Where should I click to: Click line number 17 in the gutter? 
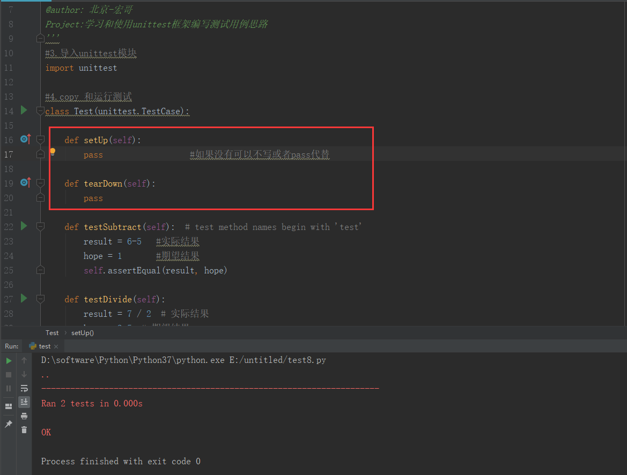tap(9, 154)
